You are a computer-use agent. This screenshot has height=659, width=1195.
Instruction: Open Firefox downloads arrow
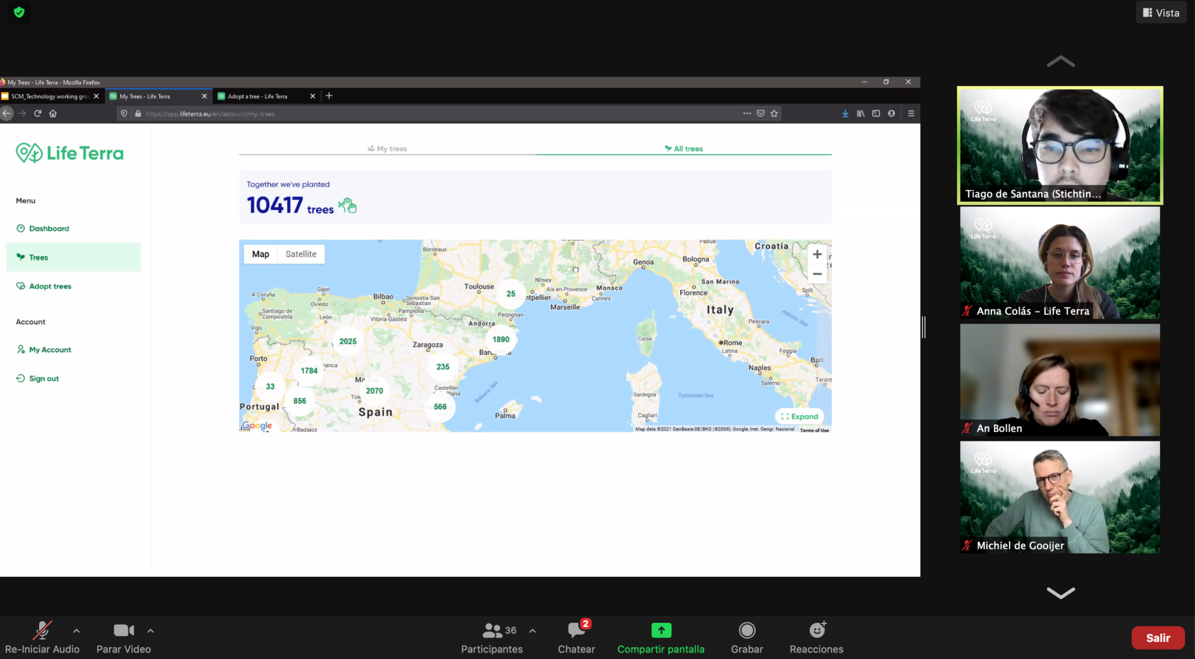pos(845,114)
